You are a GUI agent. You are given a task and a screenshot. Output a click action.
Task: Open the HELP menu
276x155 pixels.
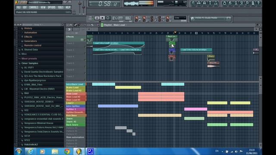[68, 7]
